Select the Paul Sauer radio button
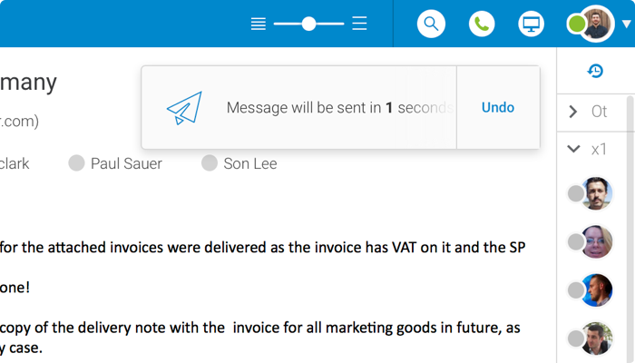This screenshot has width=635, height=363. [76, 163]
